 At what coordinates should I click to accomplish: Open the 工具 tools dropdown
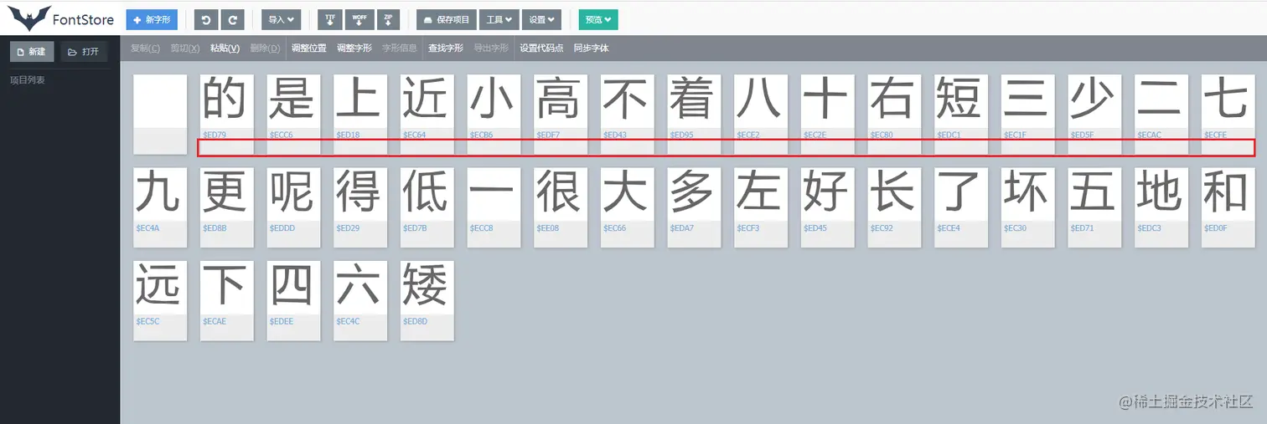point(498,19)
